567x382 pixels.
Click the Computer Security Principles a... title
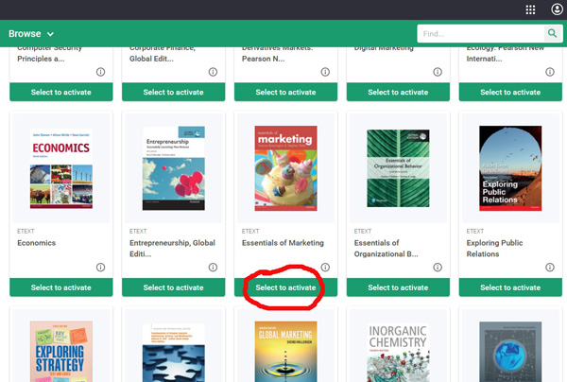click(49, 54)
